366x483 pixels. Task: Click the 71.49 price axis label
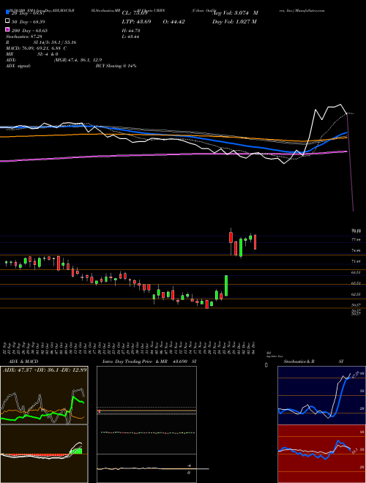coord(356,261)
